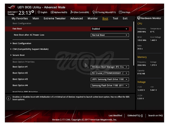Click the Hardware Monitor display icon
The width and height of the screenshot is (169, 126).
click(x=139, y=18)
